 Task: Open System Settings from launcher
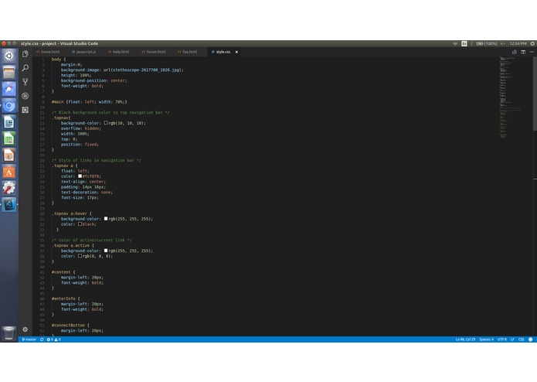9,188
